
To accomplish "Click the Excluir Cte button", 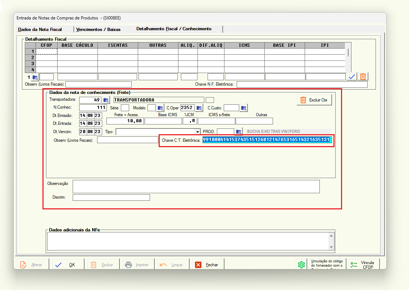I will (314, 100).
